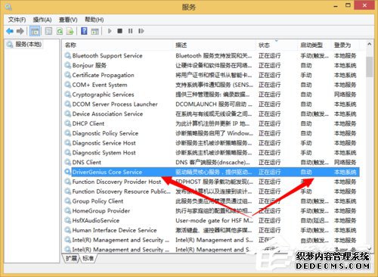378x277 pixels.
Task: Open the 文件(F) menu
Action: (17, 20)
